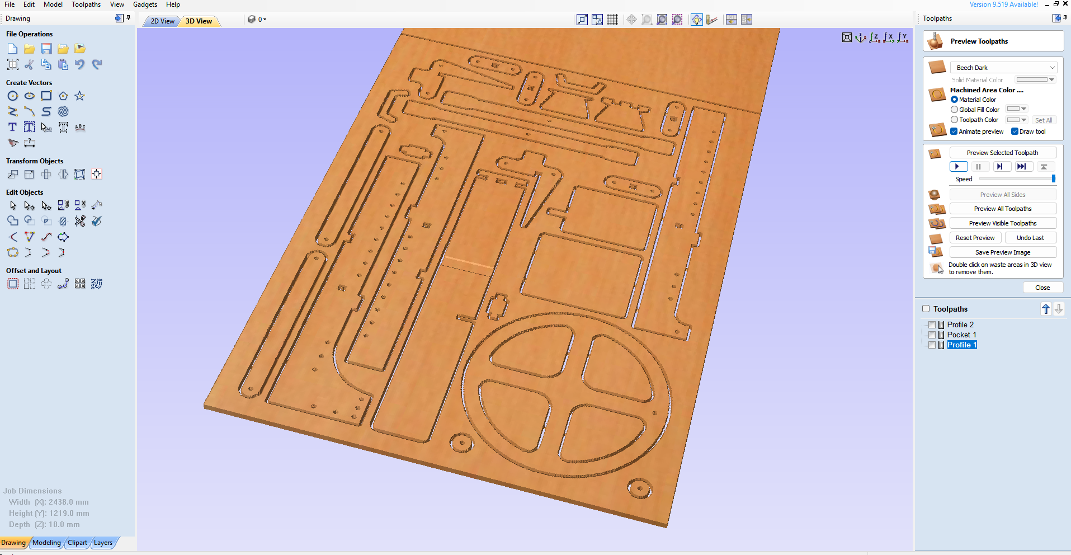Click the Save file icon
Screen dimensions: 1071x555
click(46, 49)
